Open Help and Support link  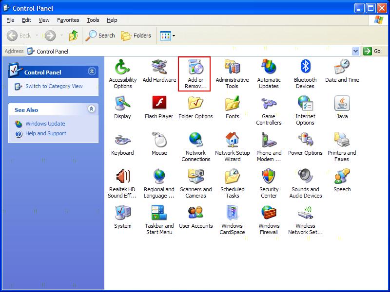point(46,133)
